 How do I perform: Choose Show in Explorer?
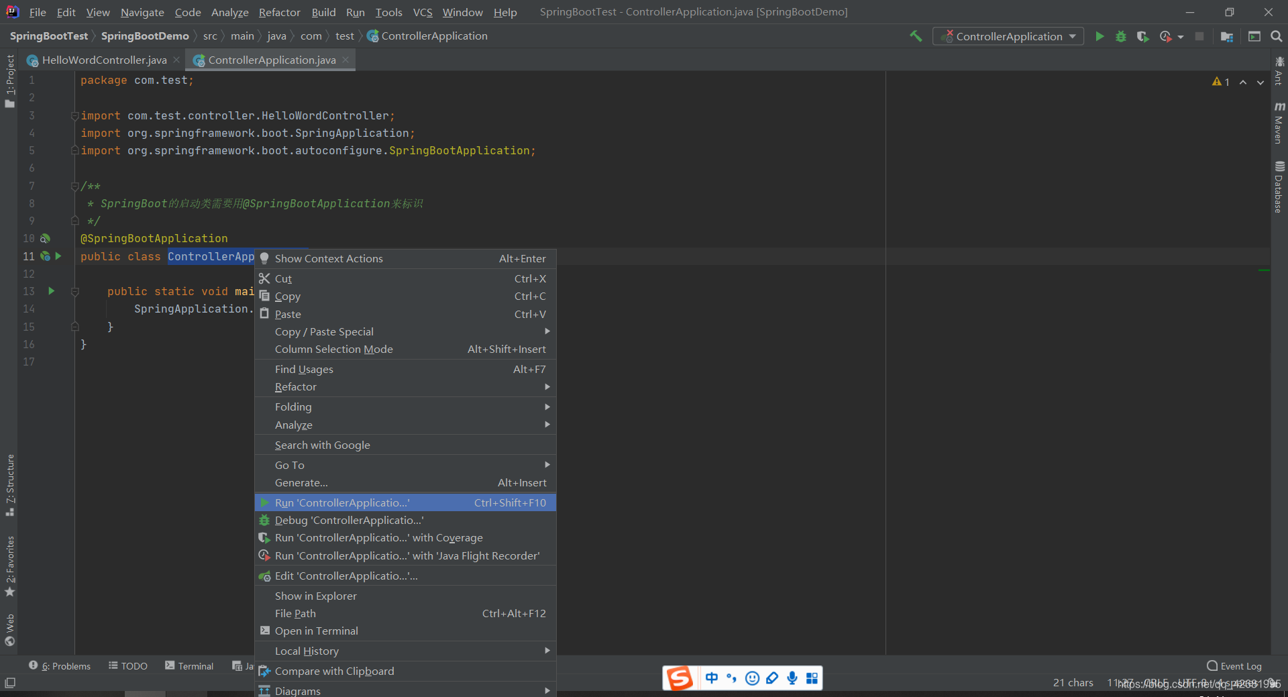tap(405, 596)
